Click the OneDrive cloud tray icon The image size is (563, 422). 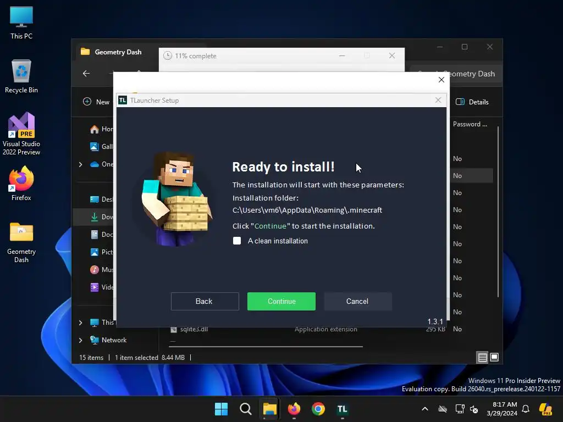click(443, 409)
